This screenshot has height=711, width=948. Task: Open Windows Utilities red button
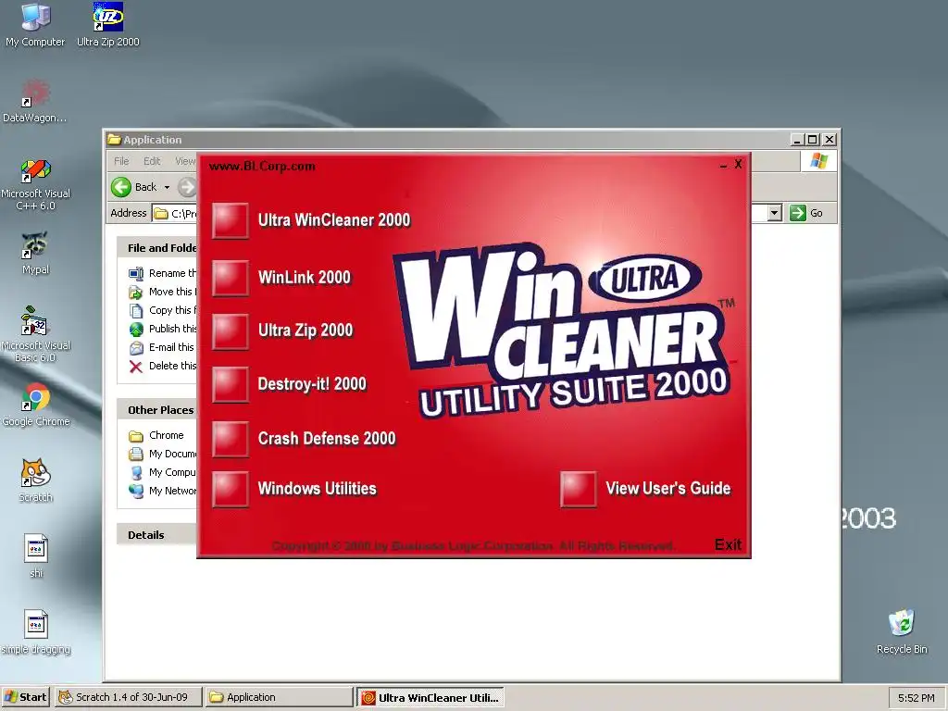pos(231,489)
